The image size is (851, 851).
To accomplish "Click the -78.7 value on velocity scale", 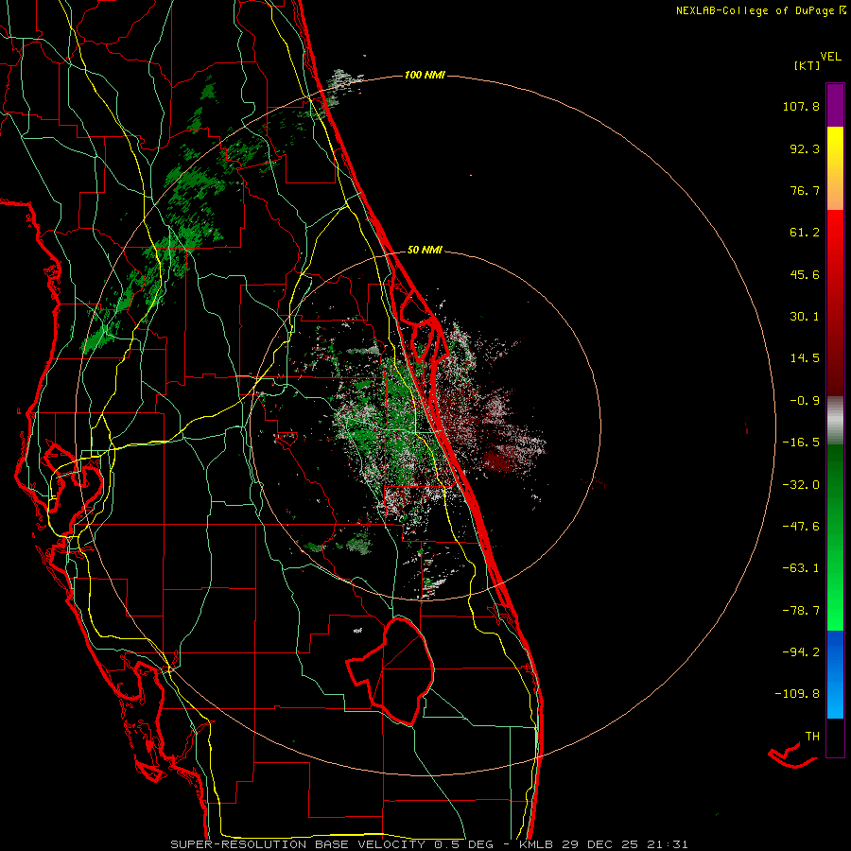I will tap(801, 611).
